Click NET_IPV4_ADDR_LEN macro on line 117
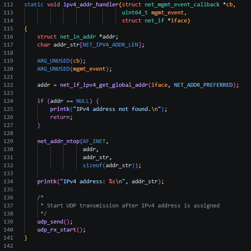Screen dimensions: 251x251 pos(110,45)
